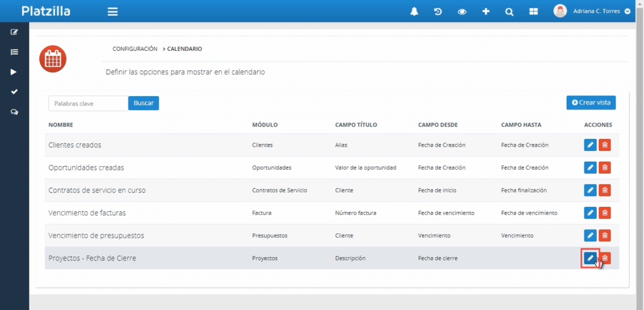This screenshot has width=644, height=310.
Task: Delete the Oportunidades creadas view
Action: (604, 168)
